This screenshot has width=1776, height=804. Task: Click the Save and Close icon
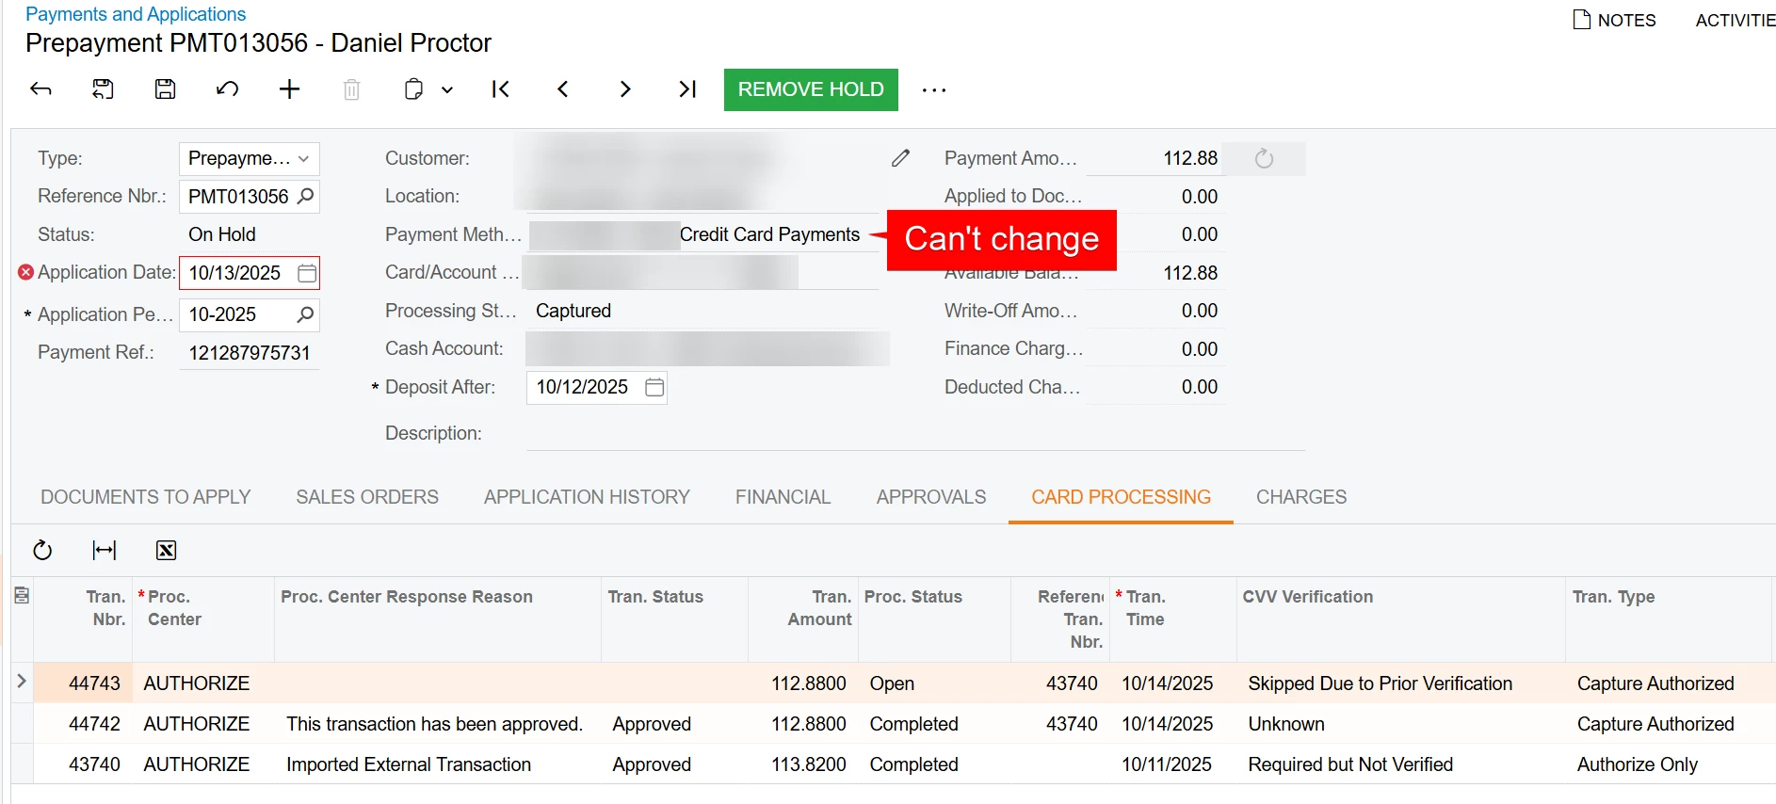(x=103, y=89)
